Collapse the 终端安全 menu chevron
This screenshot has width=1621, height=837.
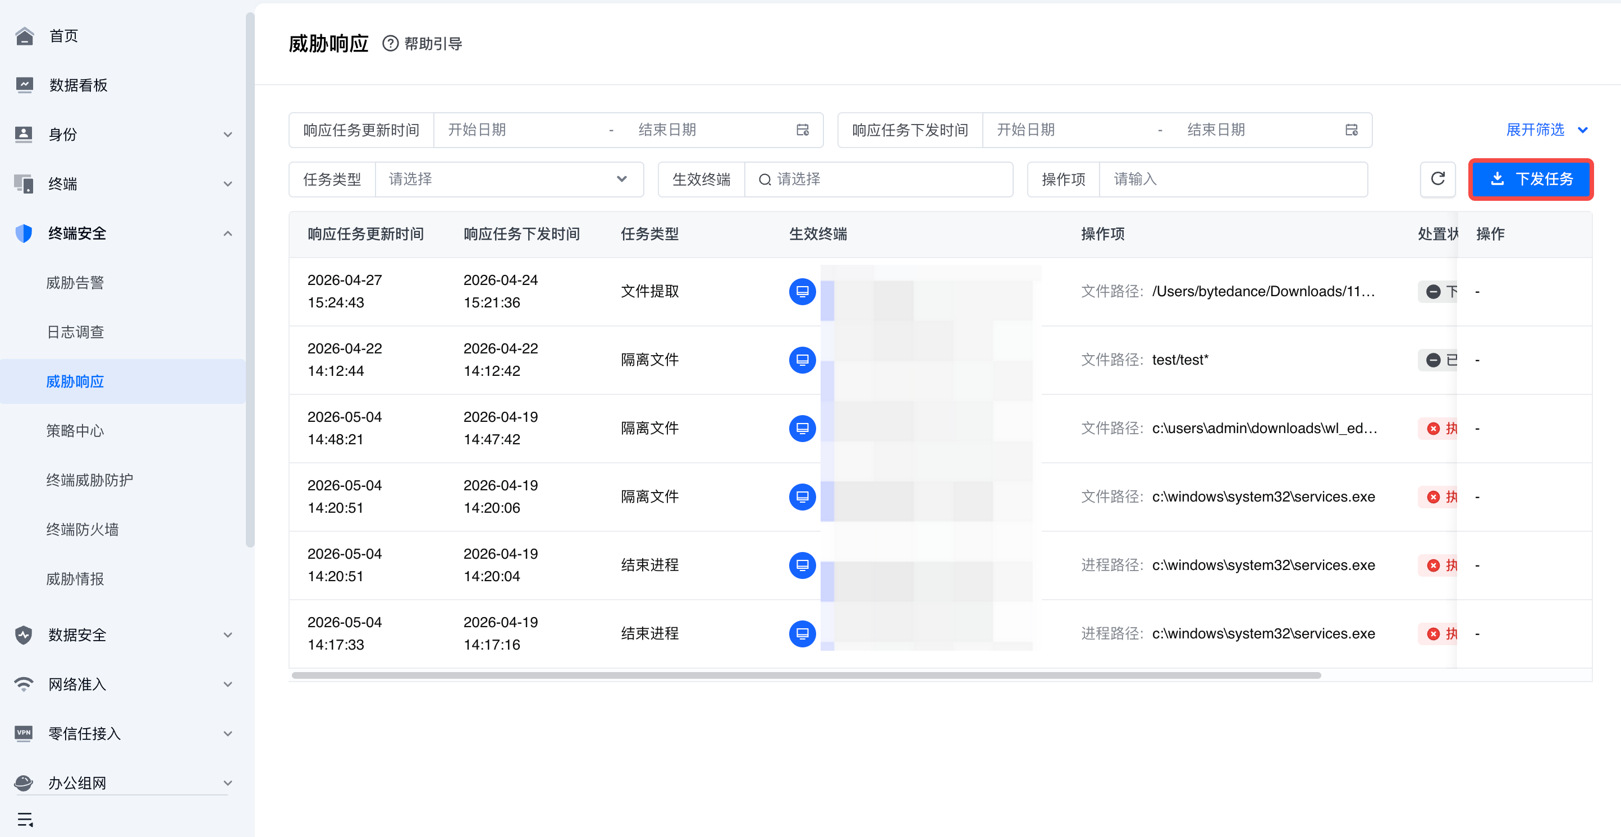(228, 233)
